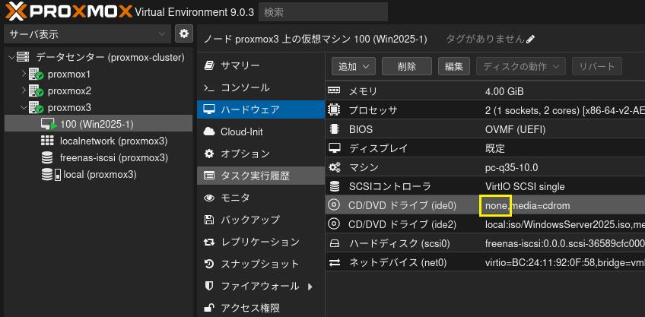This screenshot has height=317, width=645.
Task: Click the BIOS row chip icon
Action: (334, 129)
